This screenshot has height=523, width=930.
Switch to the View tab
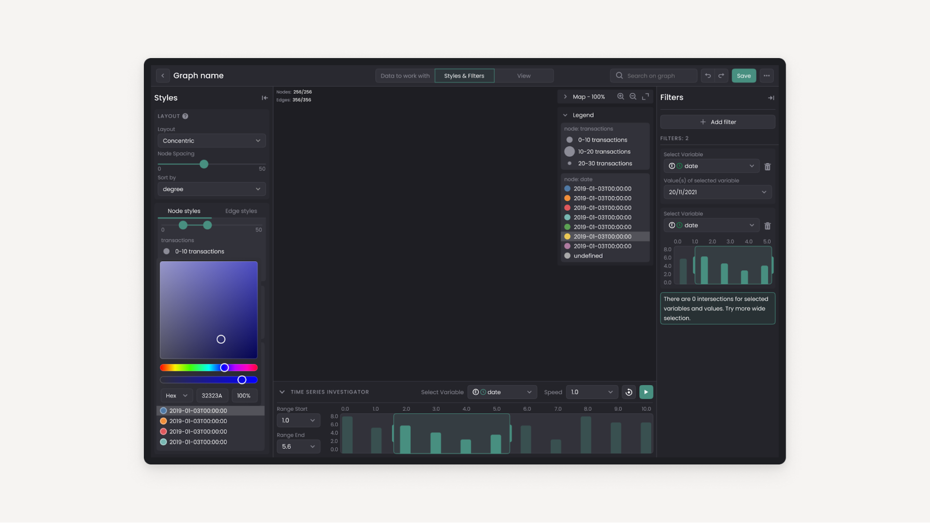click(524, 76)
